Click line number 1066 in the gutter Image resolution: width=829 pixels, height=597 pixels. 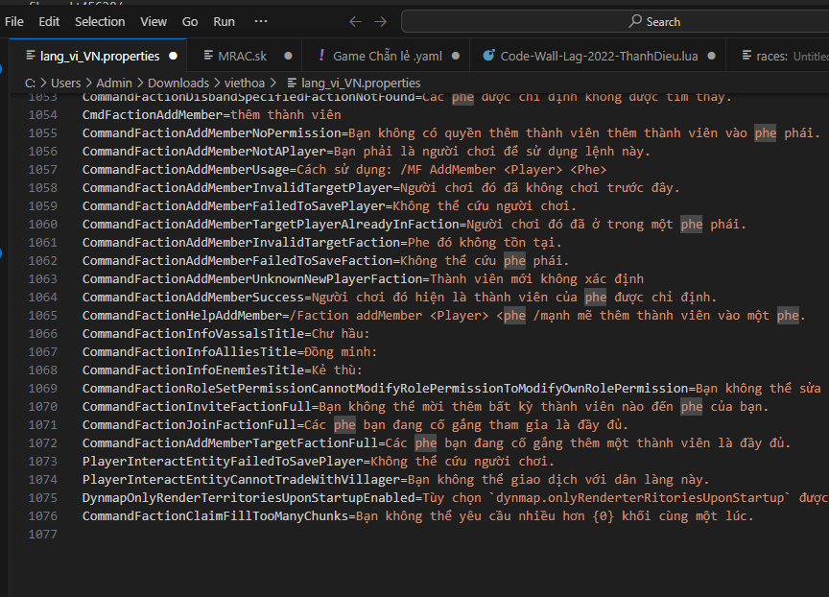point(42,333)
